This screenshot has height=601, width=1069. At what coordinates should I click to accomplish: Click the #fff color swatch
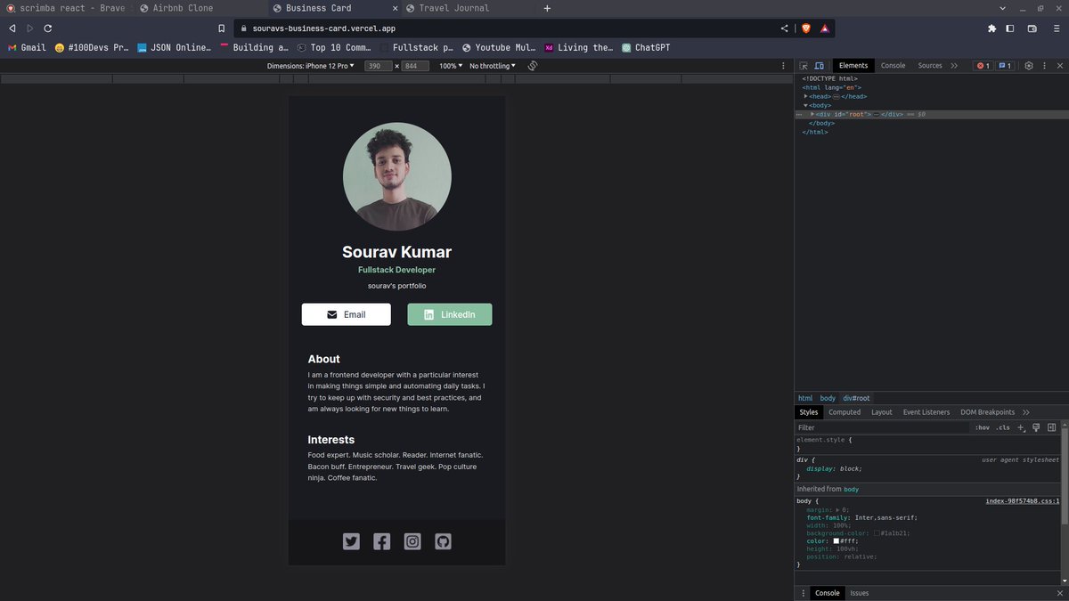836,541
